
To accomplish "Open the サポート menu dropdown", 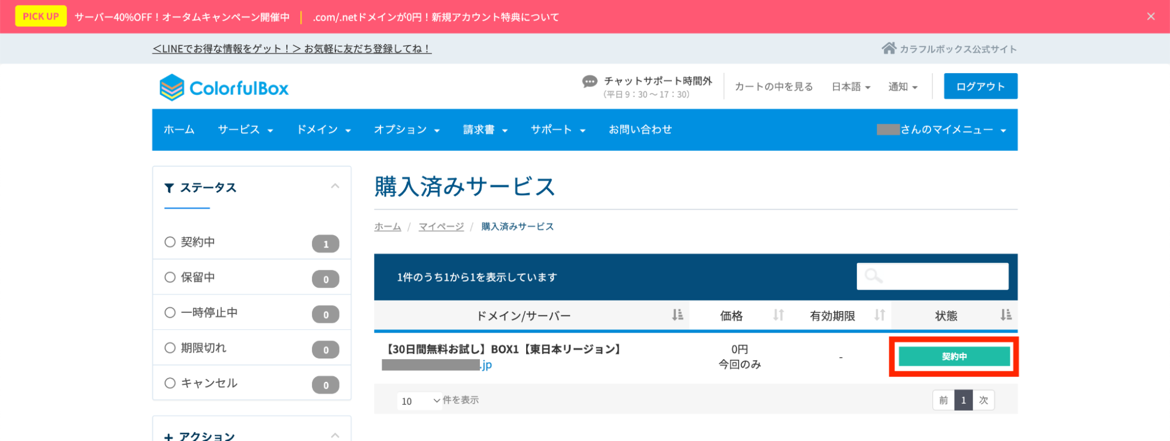I will click(558, 129).
